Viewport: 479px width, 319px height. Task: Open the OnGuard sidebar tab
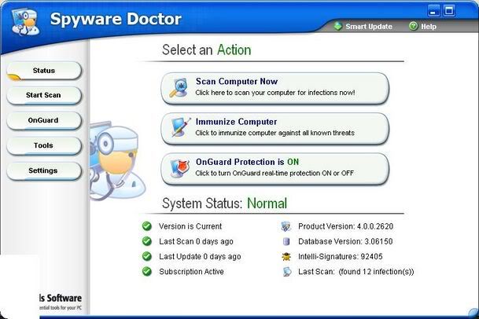click(x=44, y=120)
